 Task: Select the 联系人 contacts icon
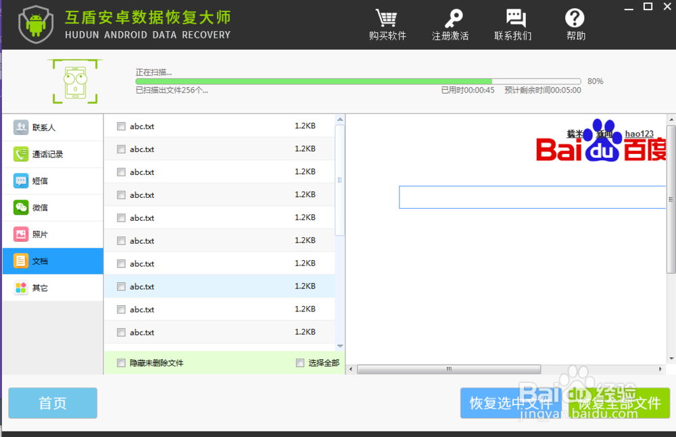(x=20, y=127)
